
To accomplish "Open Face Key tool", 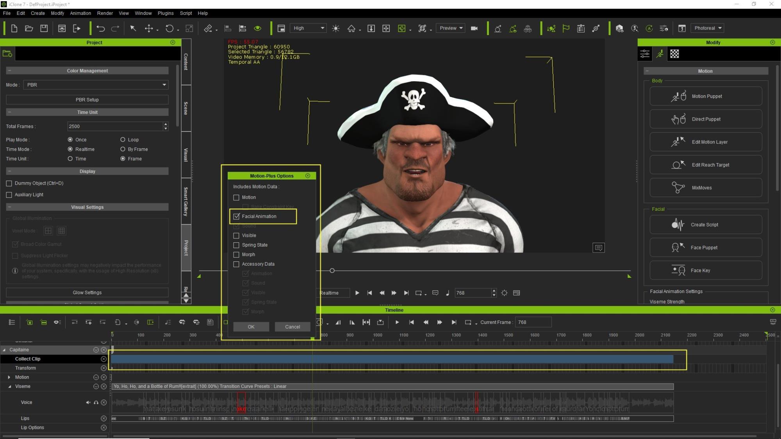I will pos(706,270).
